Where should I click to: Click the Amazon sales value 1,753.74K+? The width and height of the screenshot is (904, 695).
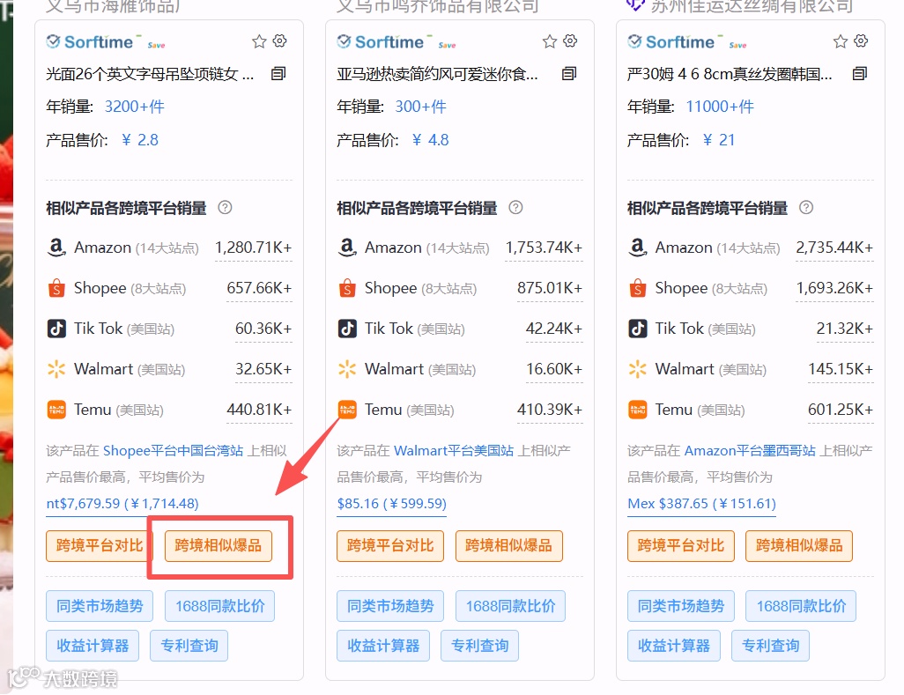544,248
